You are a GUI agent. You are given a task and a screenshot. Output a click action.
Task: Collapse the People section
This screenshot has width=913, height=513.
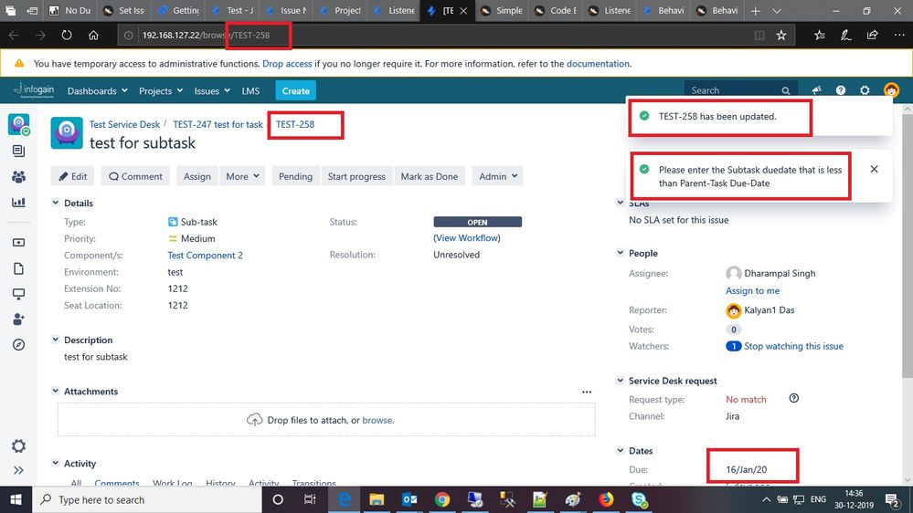[x=621, y=253]
